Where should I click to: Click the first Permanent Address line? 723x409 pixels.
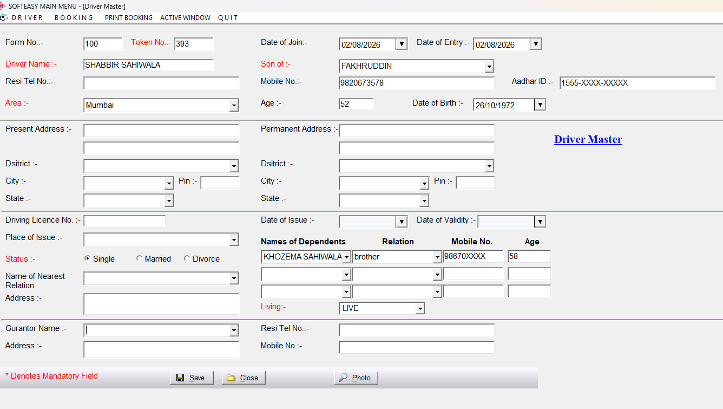click(x=417, y=131)
